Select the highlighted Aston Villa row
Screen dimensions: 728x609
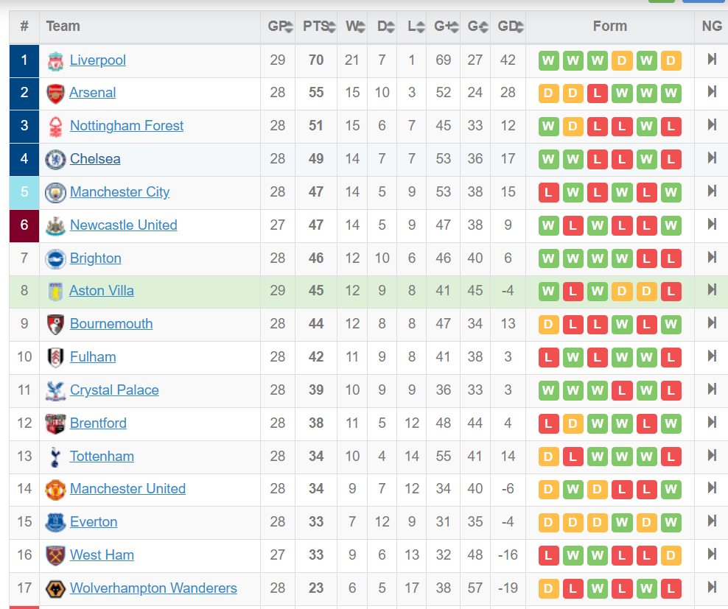pyautogui.click(x=368, y=292)
